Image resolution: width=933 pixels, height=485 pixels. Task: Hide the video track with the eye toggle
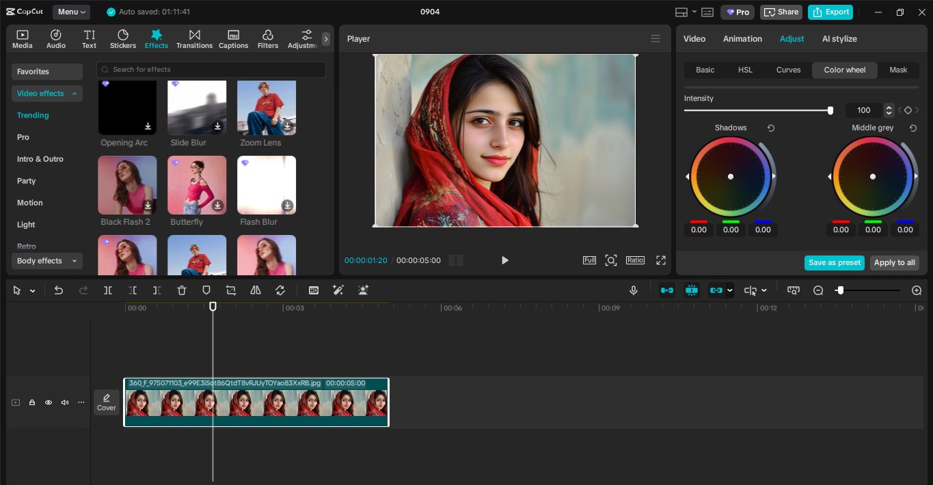[x=49, y=402]
